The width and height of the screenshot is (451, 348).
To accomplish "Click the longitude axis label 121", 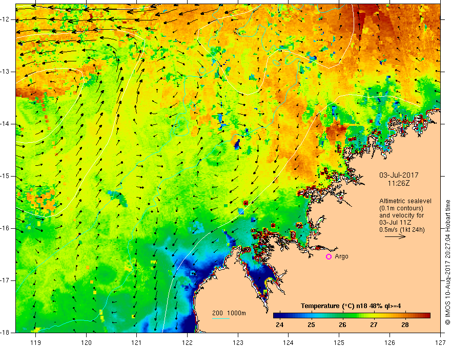I will (137, 342).
